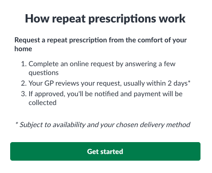Click the list number '1.' marker
Image resolution: width=212 pixels, height=173 pixels.
(24, 64)
